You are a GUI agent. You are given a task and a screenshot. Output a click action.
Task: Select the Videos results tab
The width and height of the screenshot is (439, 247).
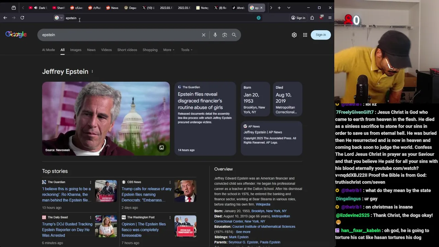[106, 50]
